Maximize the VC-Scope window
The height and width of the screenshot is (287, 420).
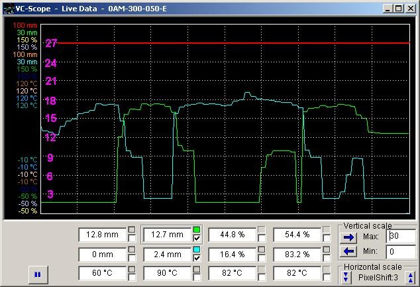pyautogui.click(x=399, y=9)
